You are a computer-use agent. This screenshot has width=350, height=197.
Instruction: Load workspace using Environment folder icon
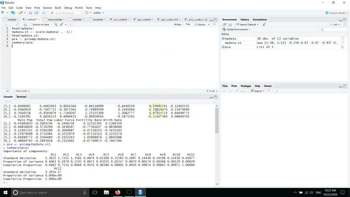point(224,25)
